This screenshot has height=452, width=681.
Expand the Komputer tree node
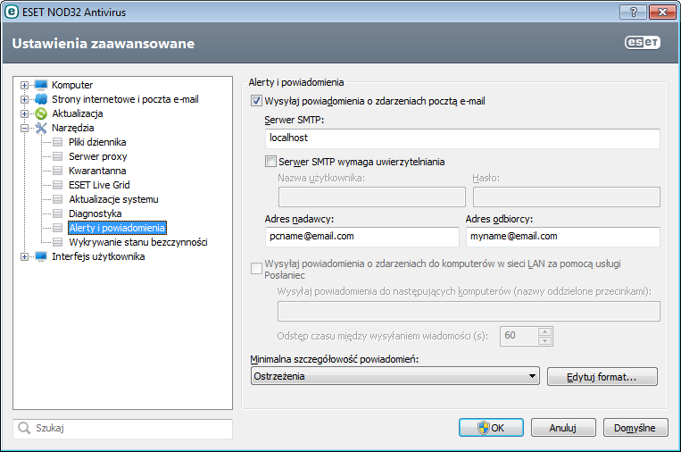(x=24, y=85)
